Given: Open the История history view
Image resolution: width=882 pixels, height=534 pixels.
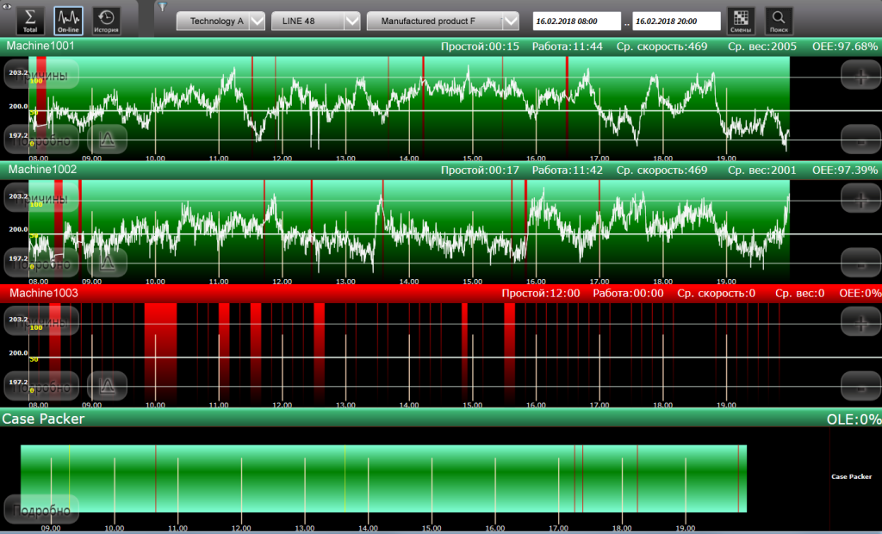Looking at the screenshot, I should tap(106, 20).
